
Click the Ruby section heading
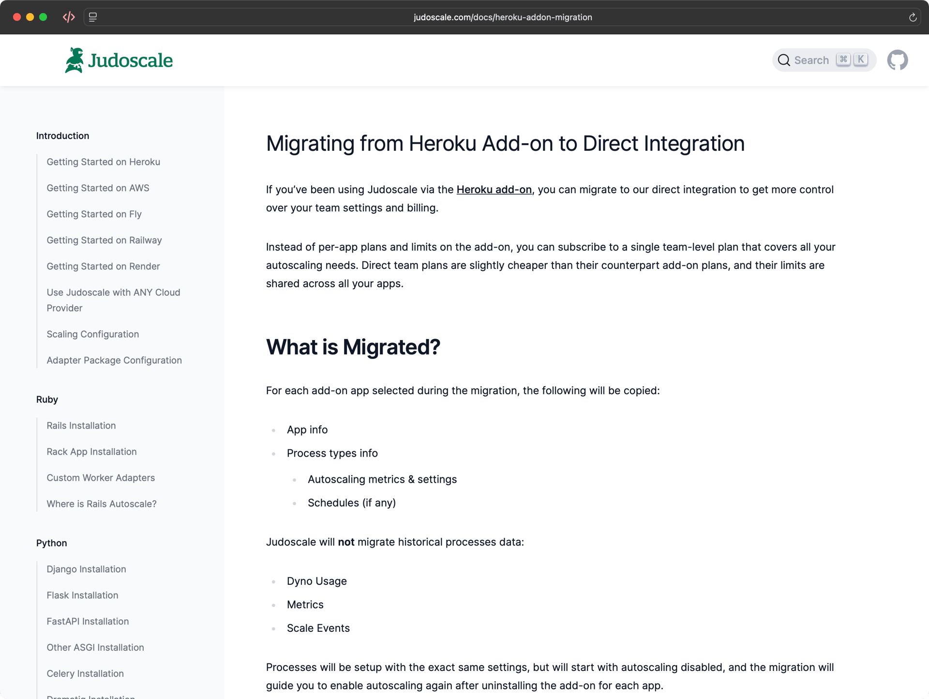tap(47, 400)
